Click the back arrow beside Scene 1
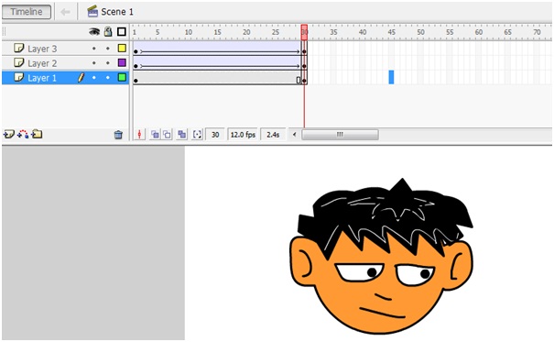The width and height of the screenshot is (554, 342). click(x=65, y=12)
